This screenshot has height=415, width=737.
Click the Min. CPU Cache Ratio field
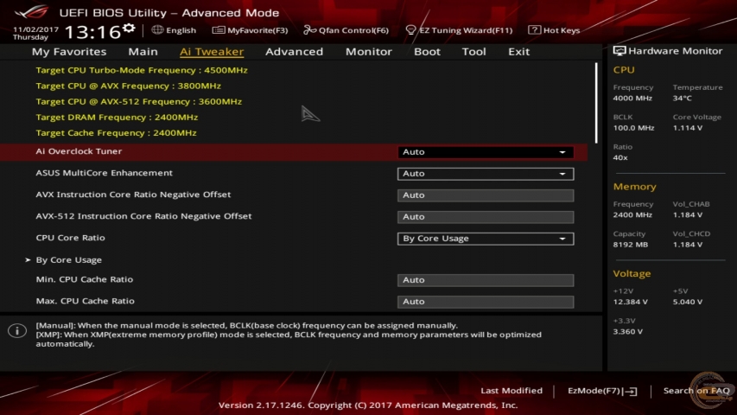click(x=486, y=280)
